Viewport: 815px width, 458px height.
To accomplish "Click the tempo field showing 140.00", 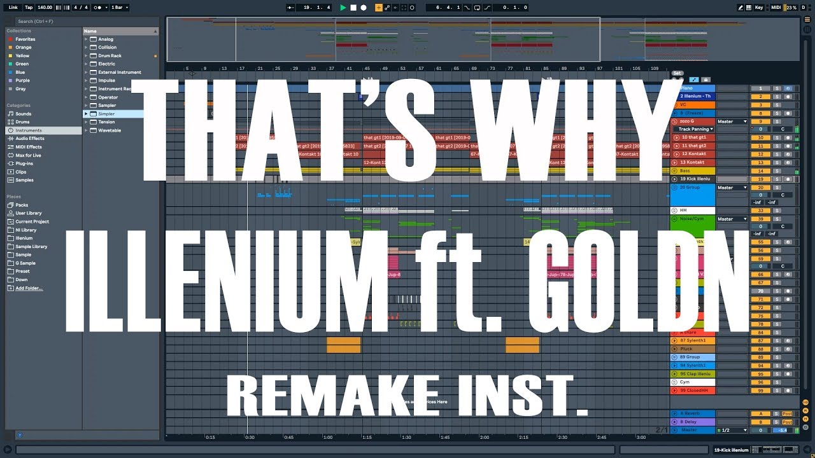I will [45, 8].
